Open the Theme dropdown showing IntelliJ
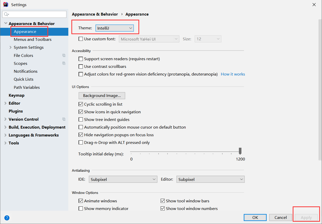 [x=114, y=28]
